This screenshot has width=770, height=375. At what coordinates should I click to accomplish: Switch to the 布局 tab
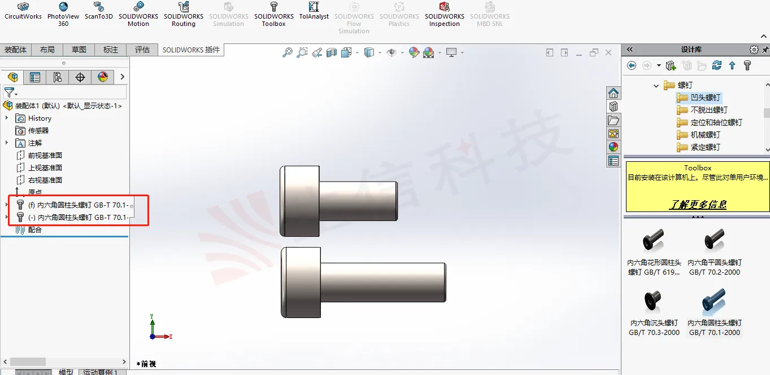(47, 50)
